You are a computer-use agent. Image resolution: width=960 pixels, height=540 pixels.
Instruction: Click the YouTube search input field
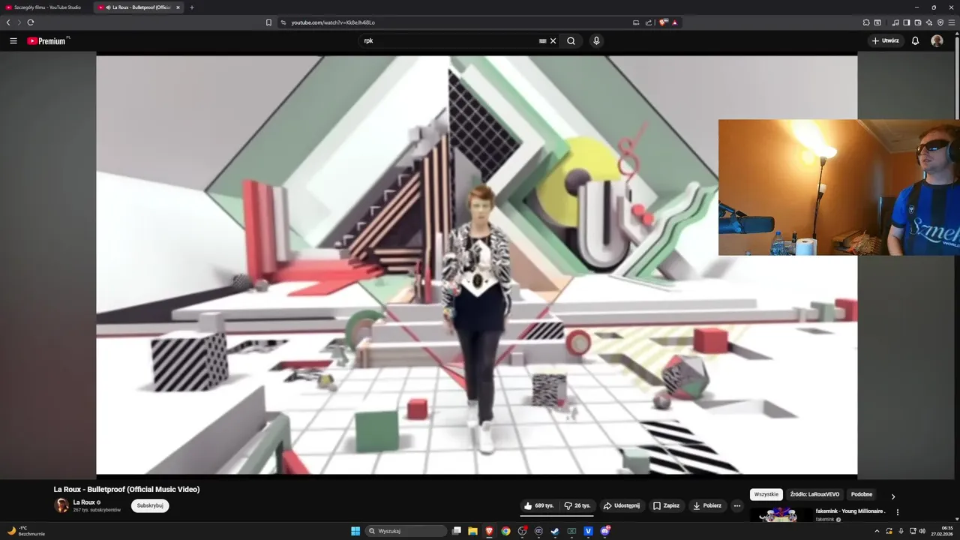click(x=448, y=41)
